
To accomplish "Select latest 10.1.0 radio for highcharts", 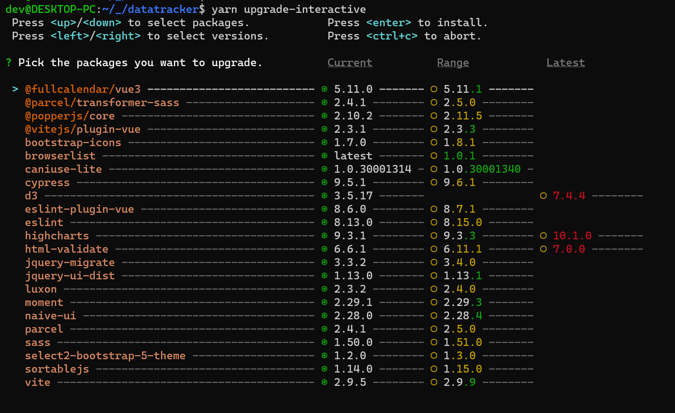I will (543, 236).
